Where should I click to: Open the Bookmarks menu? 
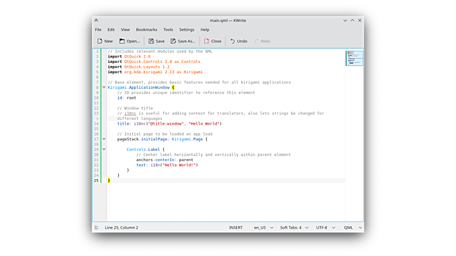[x=146, y=30]
